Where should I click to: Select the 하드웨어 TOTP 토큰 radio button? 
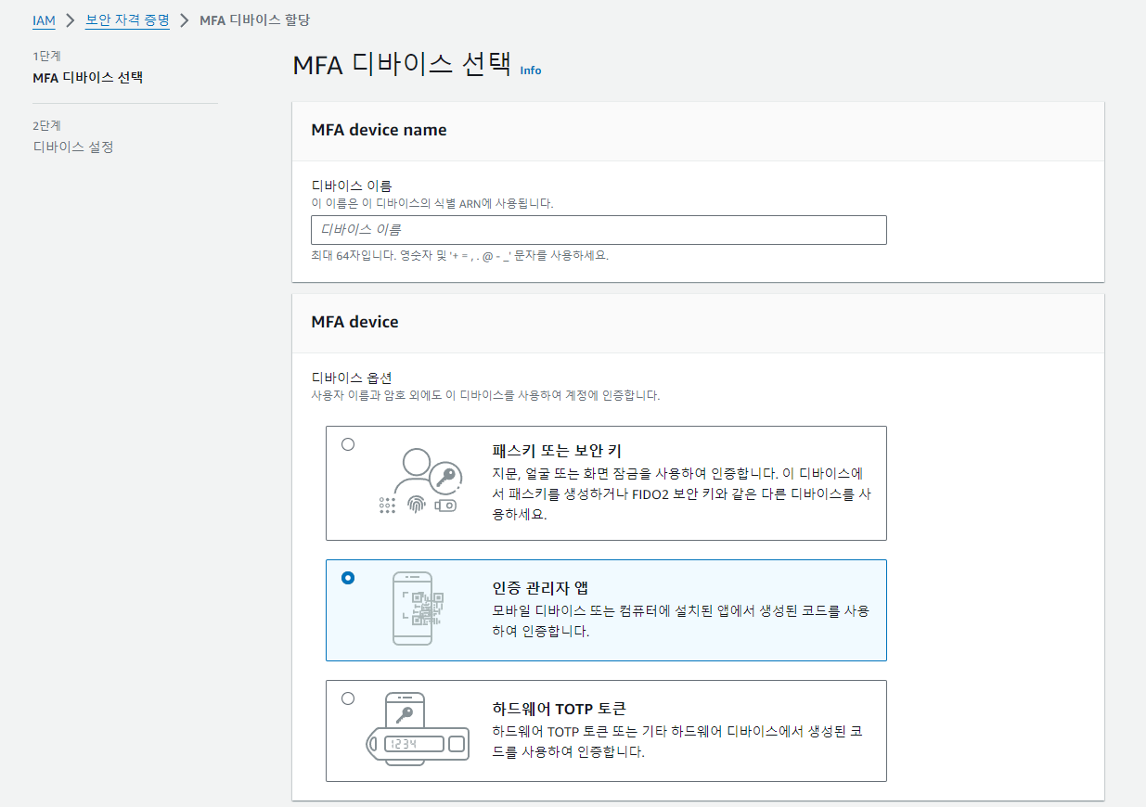tap(347, 700)
